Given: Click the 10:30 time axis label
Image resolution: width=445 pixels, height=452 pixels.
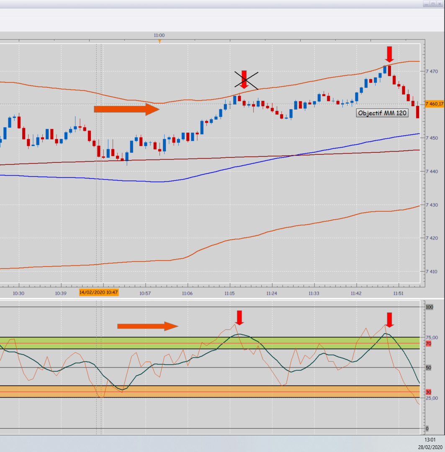Looking at the screenshot, I should (x=19, y=293).
